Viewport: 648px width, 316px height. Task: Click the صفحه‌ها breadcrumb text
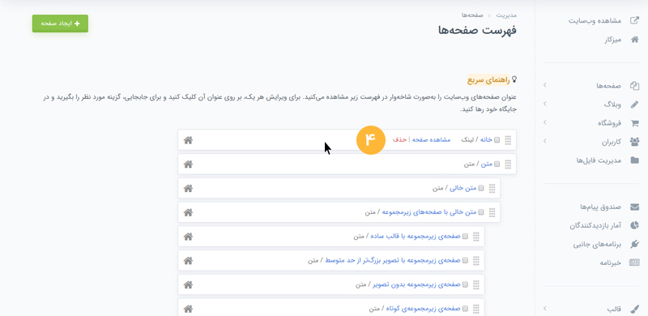473,15
